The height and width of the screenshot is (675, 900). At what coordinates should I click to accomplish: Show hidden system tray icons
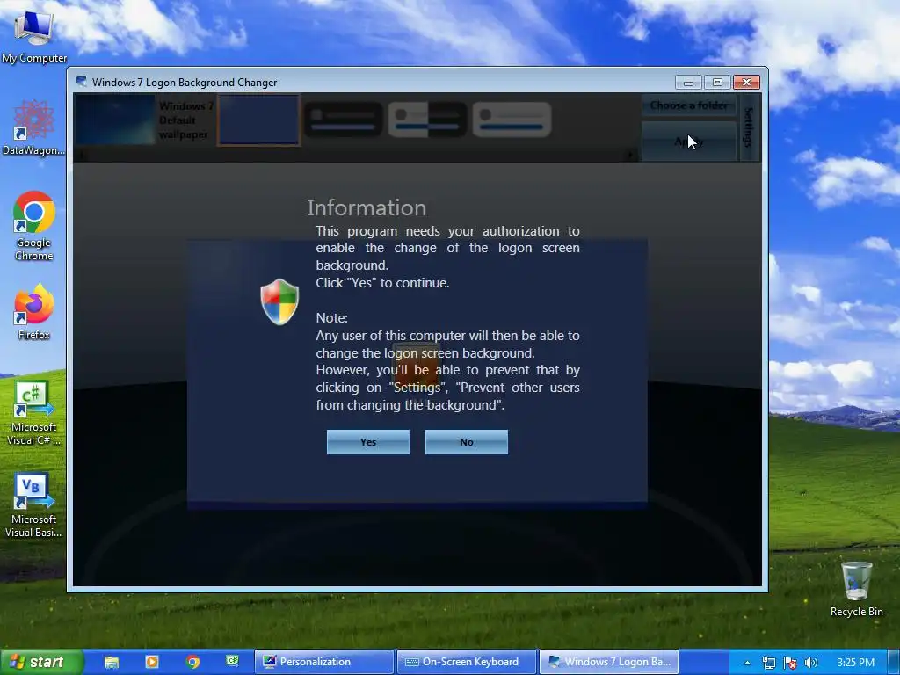(x=747, y=663)
